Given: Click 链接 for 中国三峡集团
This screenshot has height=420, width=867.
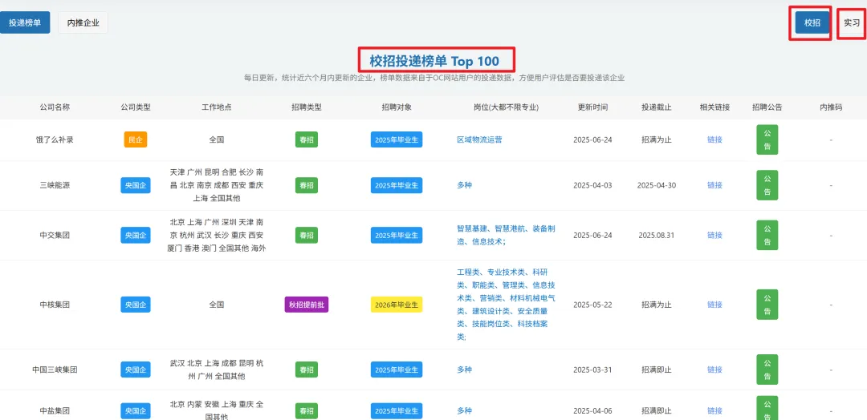Looking at the screenshot, I should [x=715, y=370].
